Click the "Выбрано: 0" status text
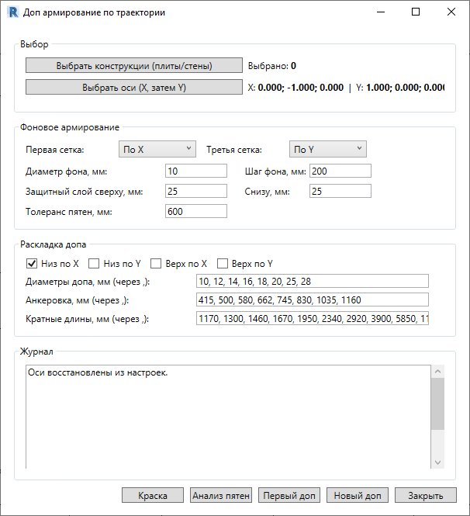470x516 pixels. [272, 66]
